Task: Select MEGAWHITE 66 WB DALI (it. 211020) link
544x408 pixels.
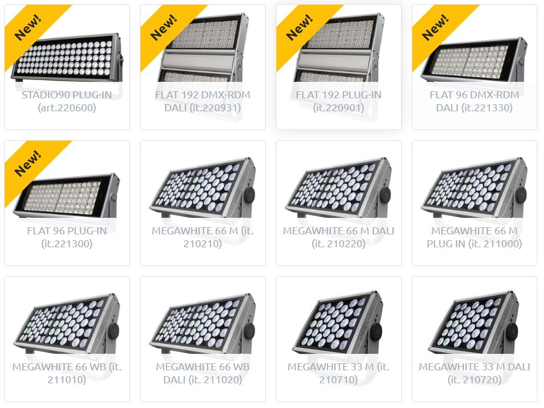Action: click(203, 373)
